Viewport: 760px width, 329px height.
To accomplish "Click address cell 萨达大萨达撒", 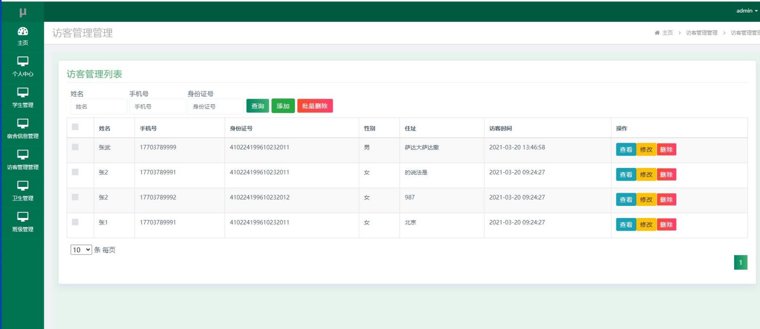I will pos(422,147).
